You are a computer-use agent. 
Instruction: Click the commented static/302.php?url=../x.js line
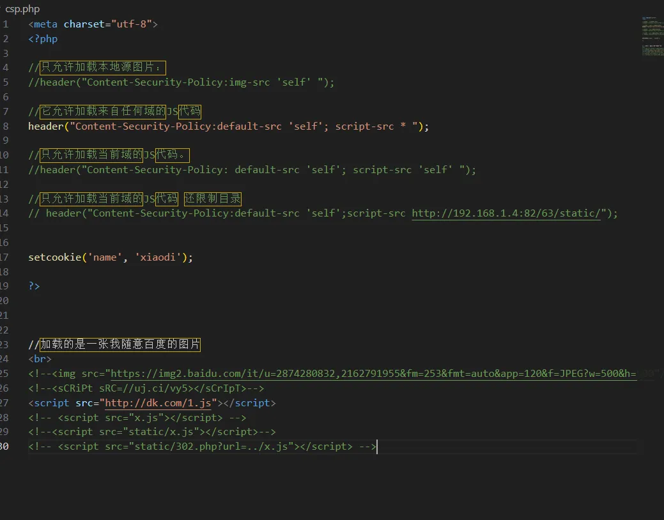click(202, 447)
